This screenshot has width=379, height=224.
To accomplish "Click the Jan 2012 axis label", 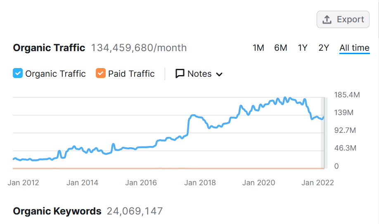I will [23, 183].
